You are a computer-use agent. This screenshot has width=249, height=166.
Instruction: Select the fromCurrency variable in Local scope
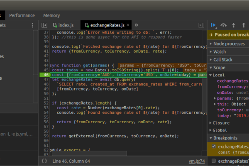click(x=232, y=87)
